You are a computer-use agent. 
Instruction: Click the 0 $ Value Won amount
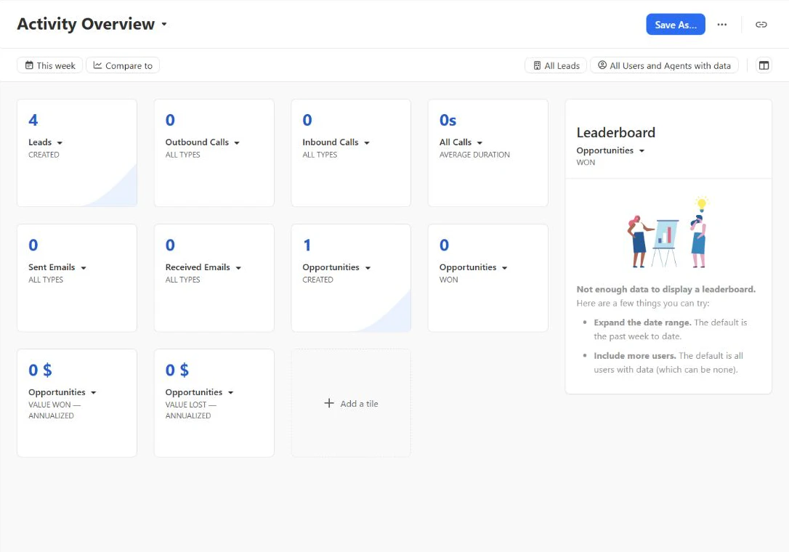click(40, 370)
